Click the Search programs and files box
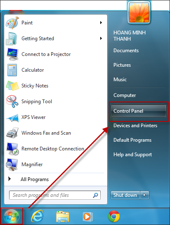Screen dimensions: 170x225 [55, 195]
